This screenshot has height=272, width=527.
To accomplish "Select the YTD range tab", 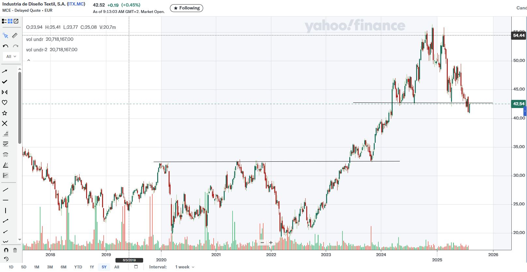I will tap(78, 267).
